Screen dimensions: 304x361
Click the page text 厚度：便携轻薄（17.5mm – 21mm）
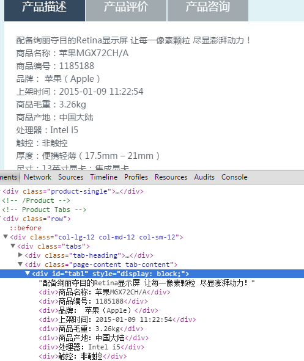click(x=88, y=156)
